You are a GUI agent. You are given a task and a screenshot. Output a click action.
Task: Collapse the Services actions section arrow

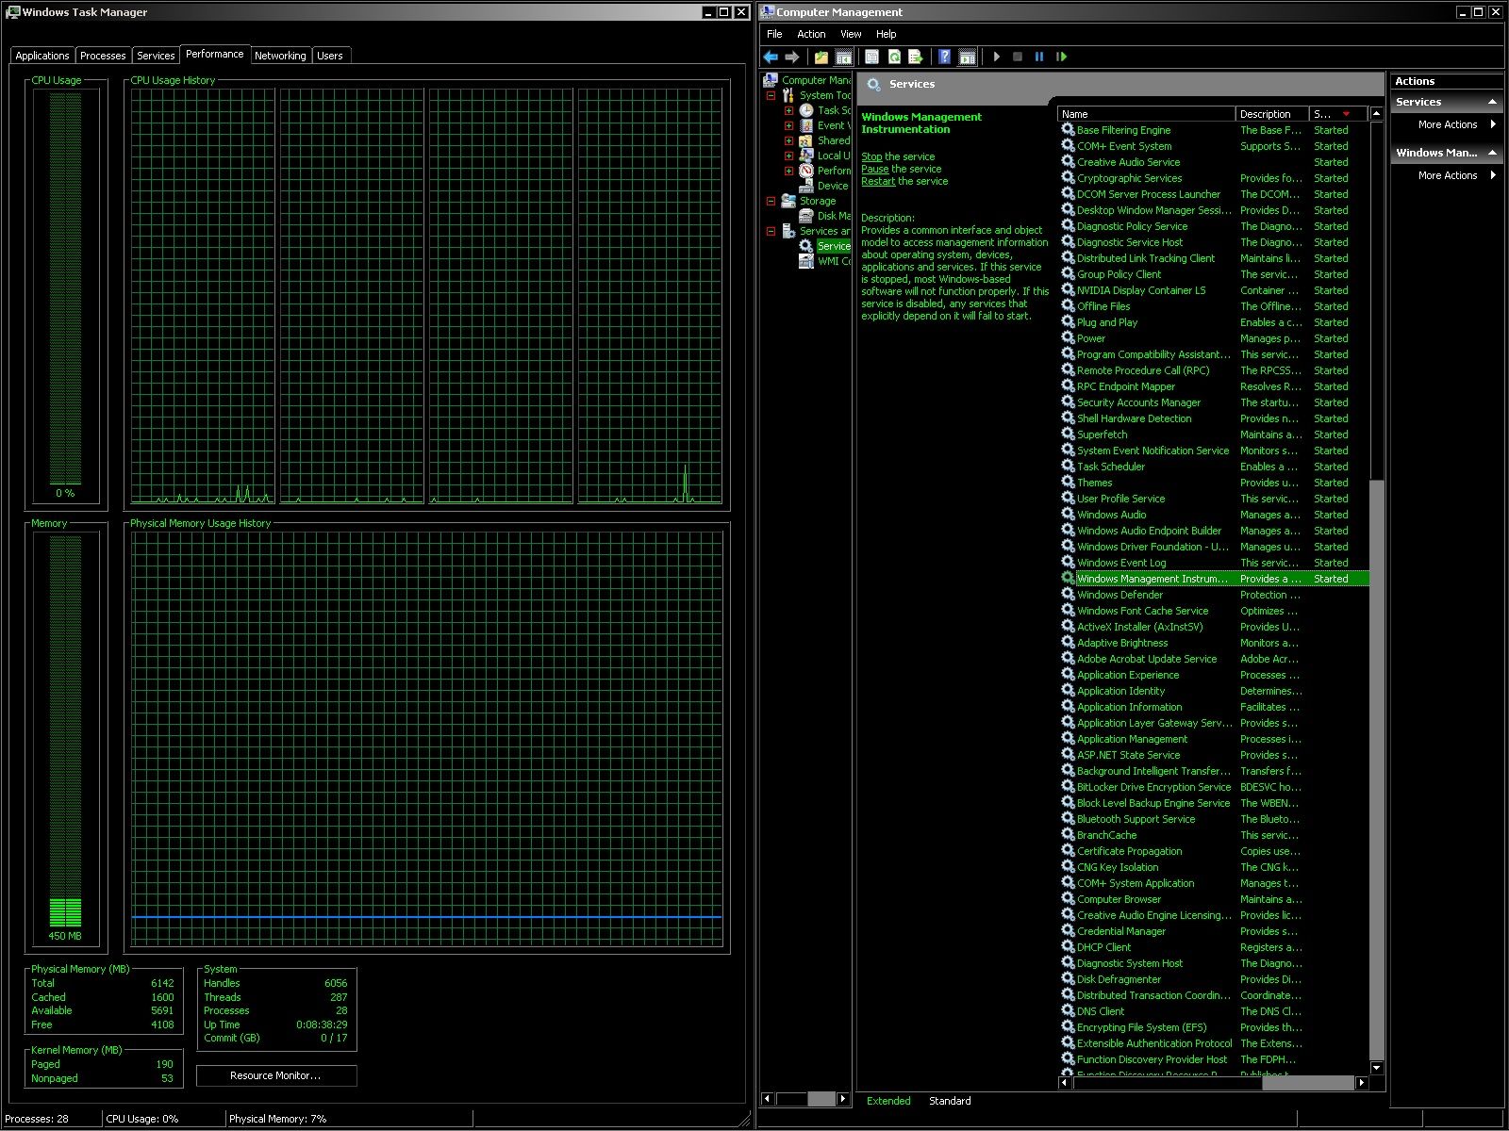[1492, 102]
